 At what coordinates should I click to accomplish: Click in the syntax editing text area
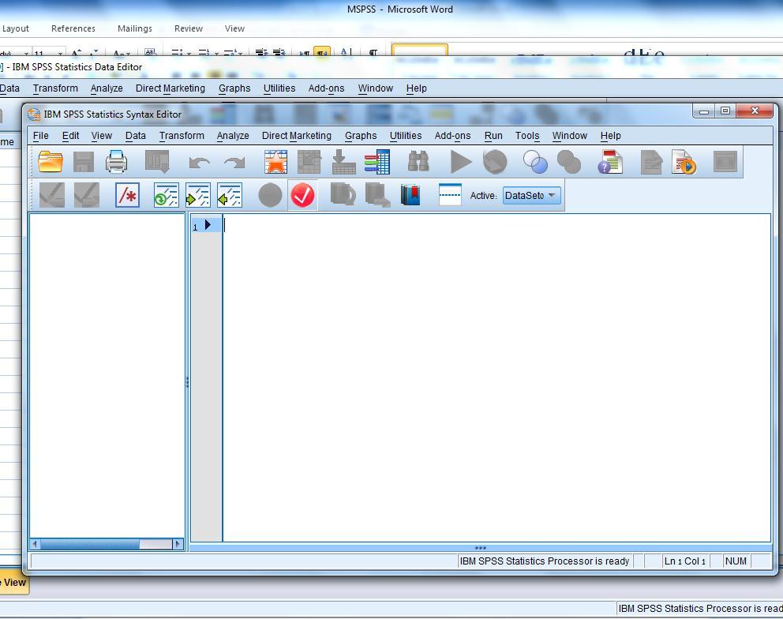click(496, 377)
